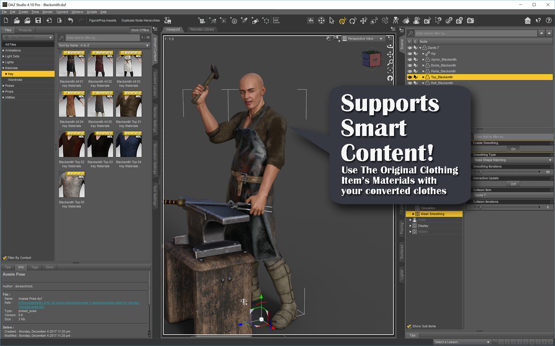
Task: Select the Rotate tool
Action: tap(353, 21)
